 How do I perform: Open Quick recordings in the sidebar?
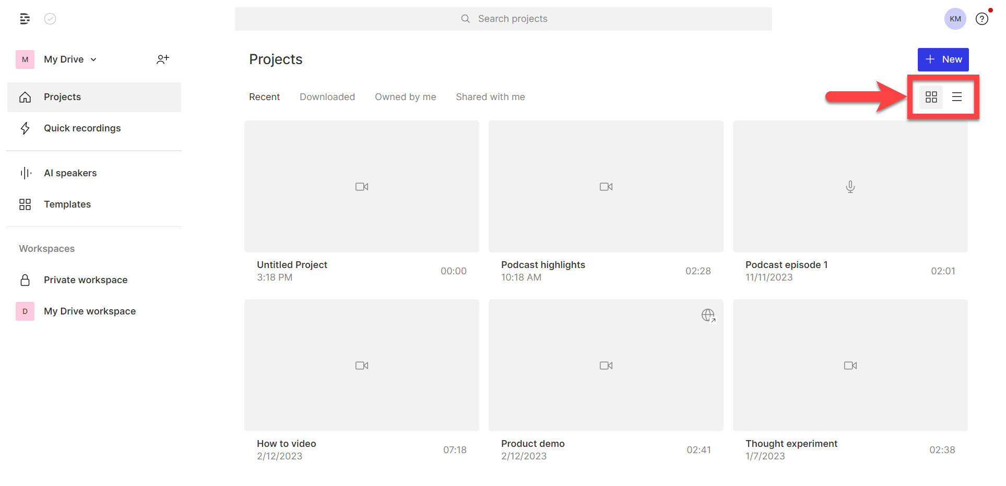tap(94, 128)
